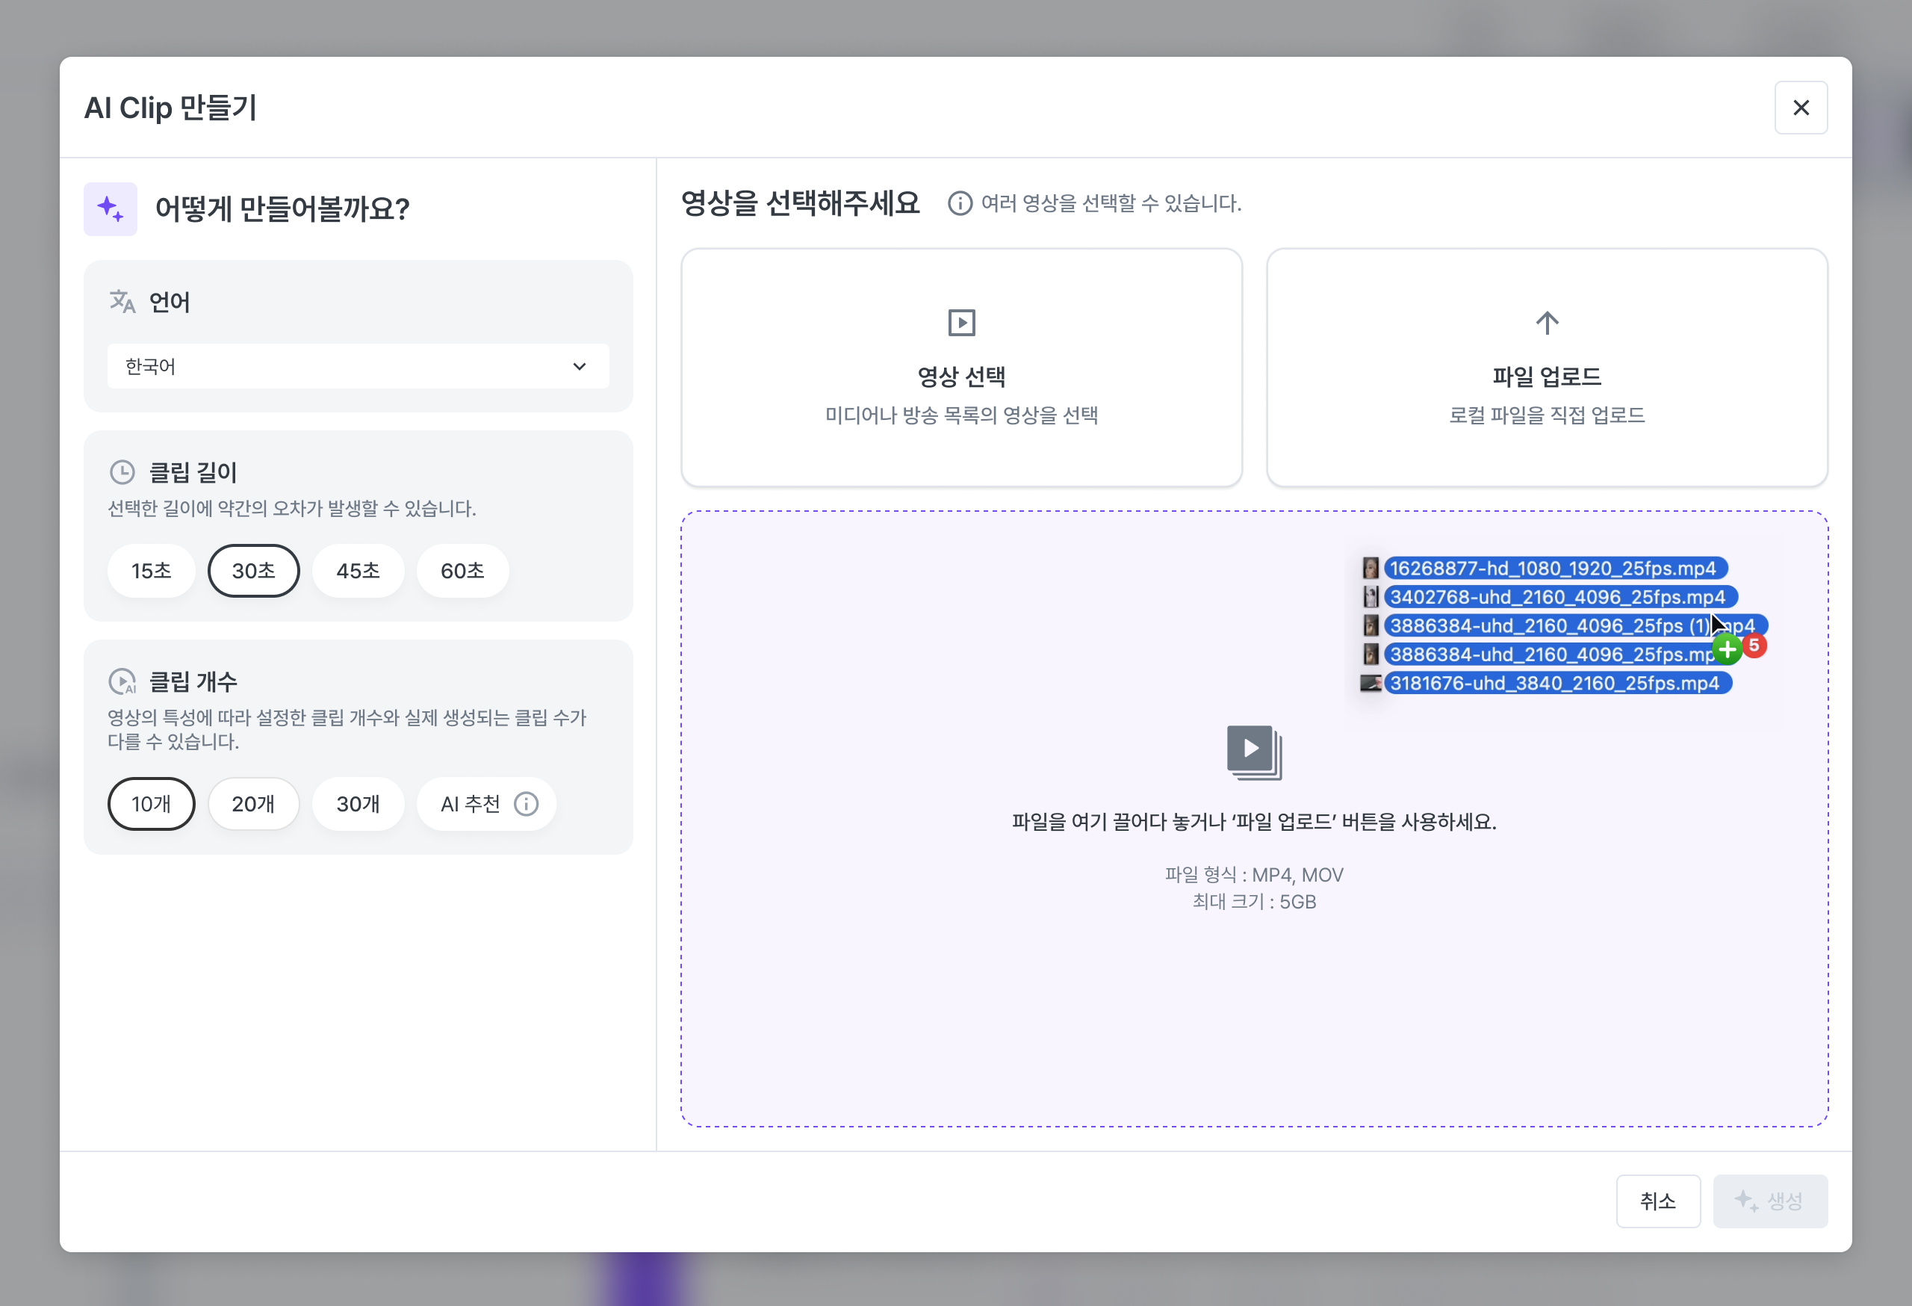Select the 15초 clip length
Image resolution: width=1912 pixels, height=1306 pixels.
click(152, 570)
